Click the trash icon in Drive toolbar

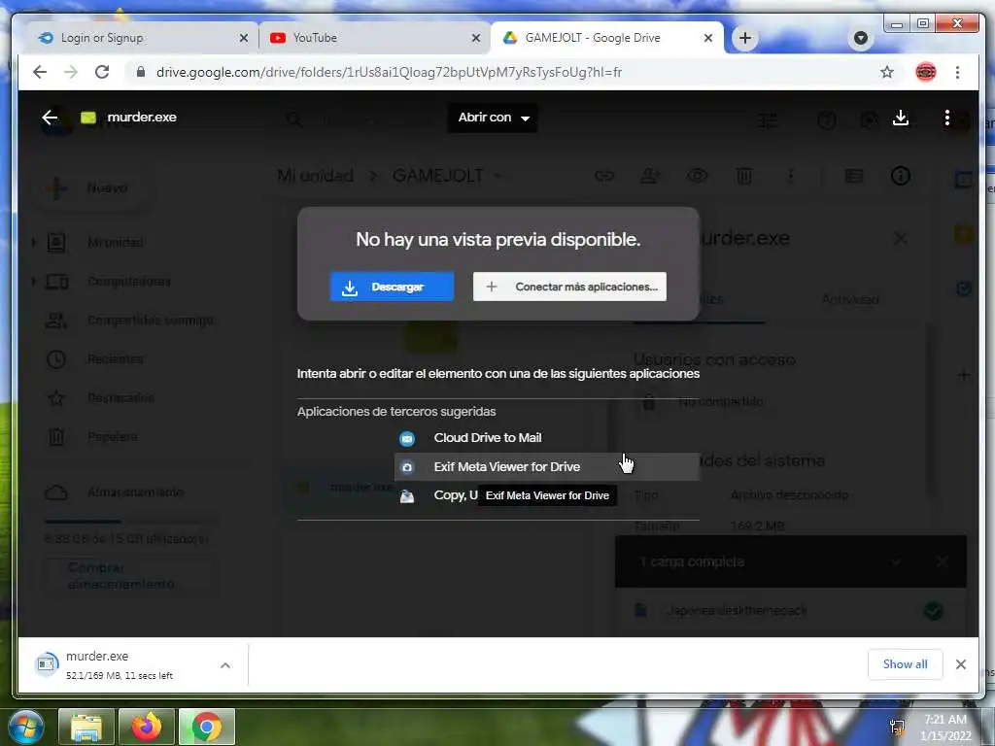pos(743,176)
